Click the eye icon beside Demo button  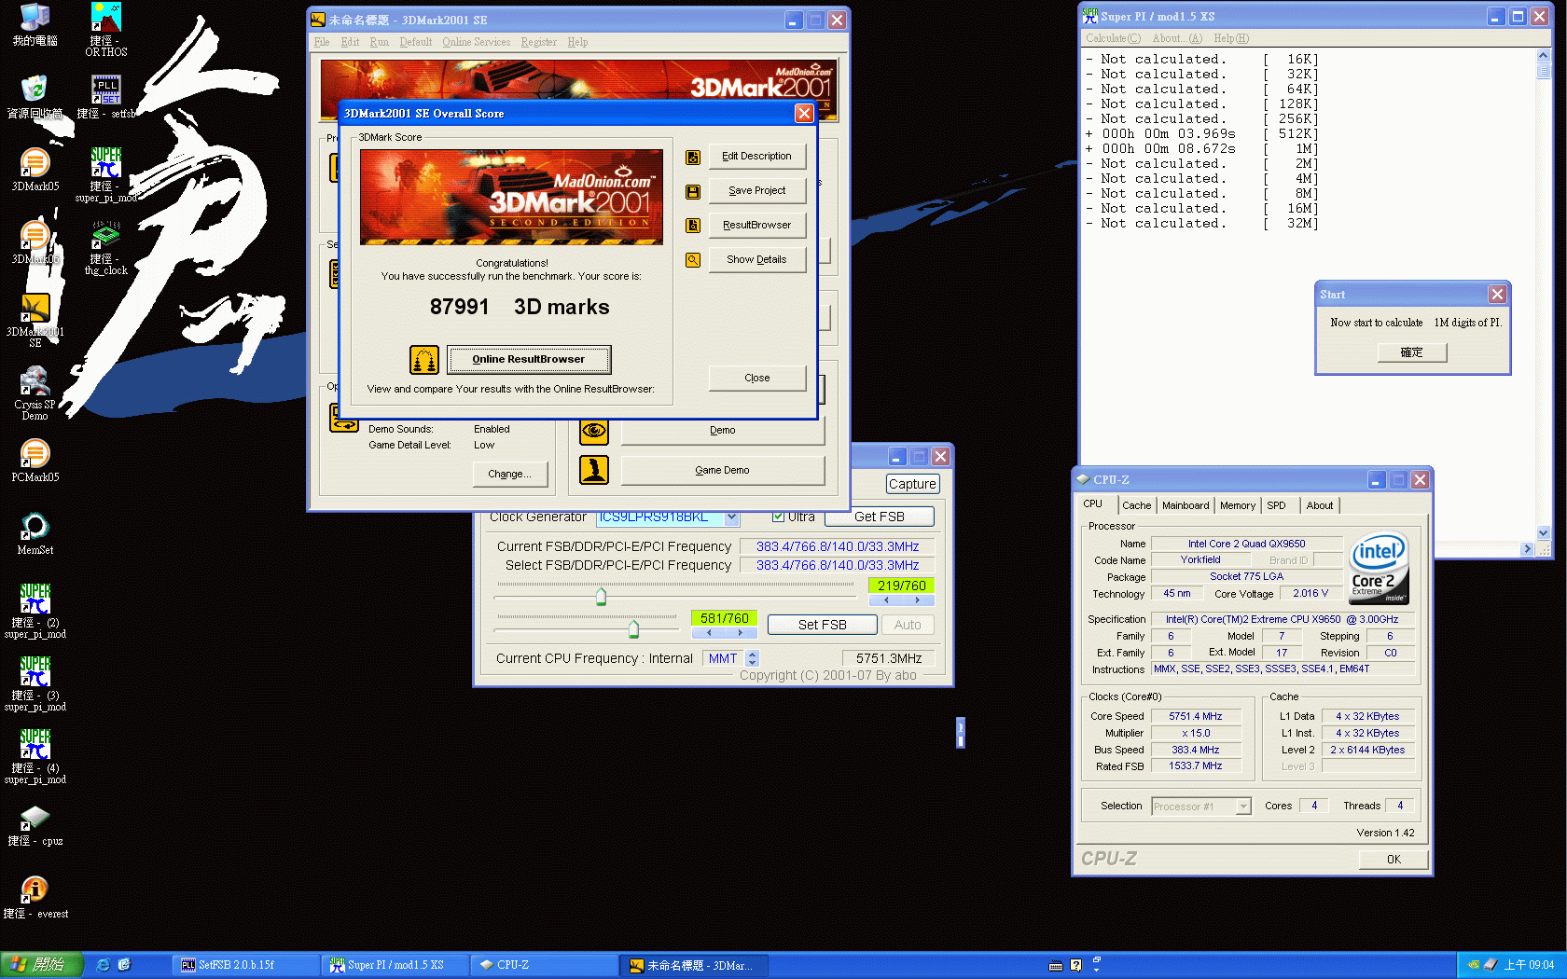tap(594, 431)
